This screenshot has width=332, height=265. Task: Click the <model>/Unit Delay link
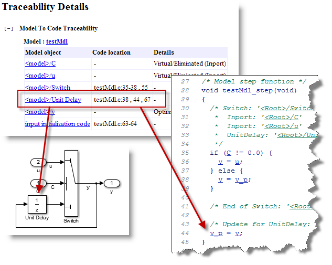53,100
